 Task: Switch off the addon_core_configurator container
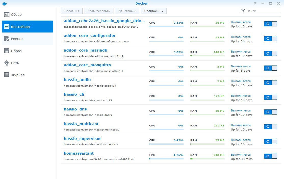pos(270,39)
